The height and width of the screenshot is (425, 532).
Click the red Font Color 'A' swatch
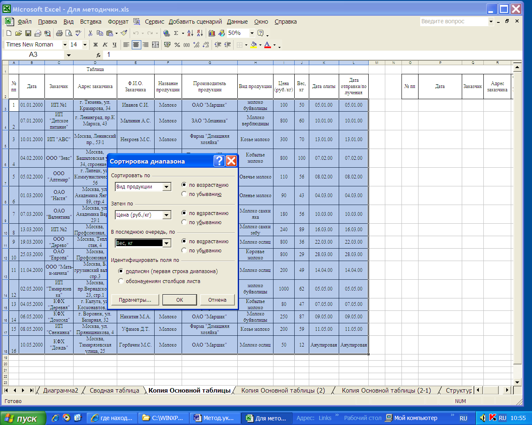pos(267,44)
